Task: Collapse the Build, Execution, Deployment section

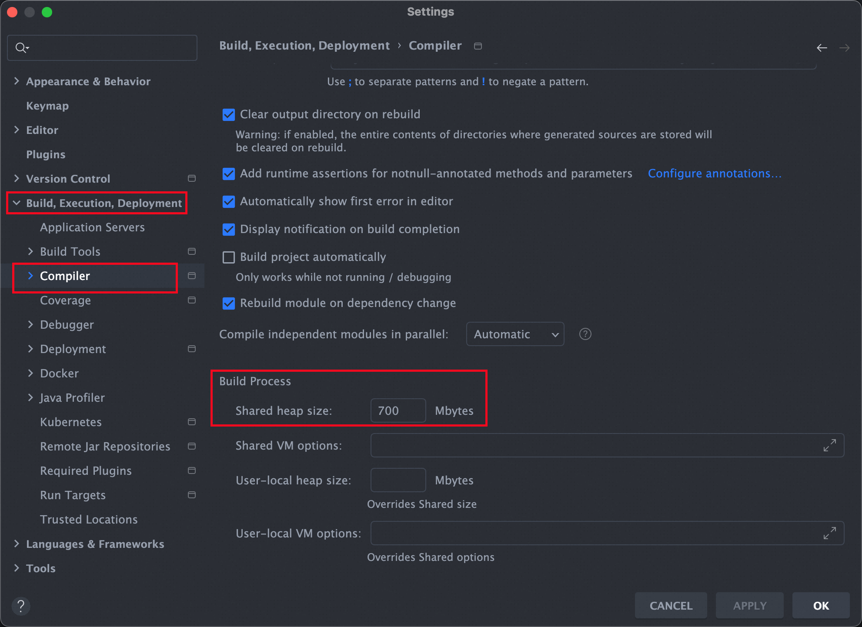Action: (x=17, y=203)
